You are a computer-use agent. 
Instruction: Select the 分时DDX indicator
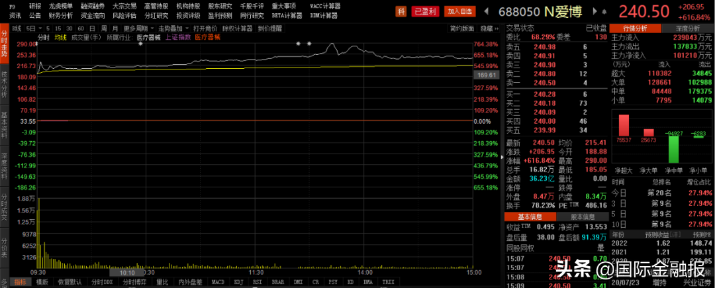[x=102, y=282]
